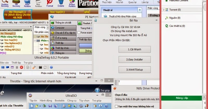
Task: Open the Partition Recovery tool
Action: pyautogui.click(x=5, y=4)
